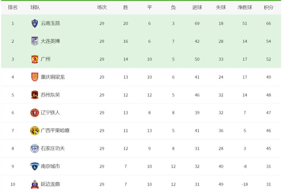Click the 排名 column header
285x193 pixels.
click(x=13, y=7)
